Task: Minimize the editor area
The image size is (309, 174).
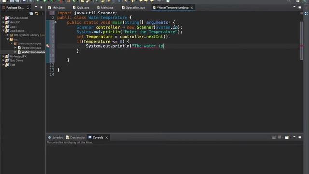Action: click(294, 7)
